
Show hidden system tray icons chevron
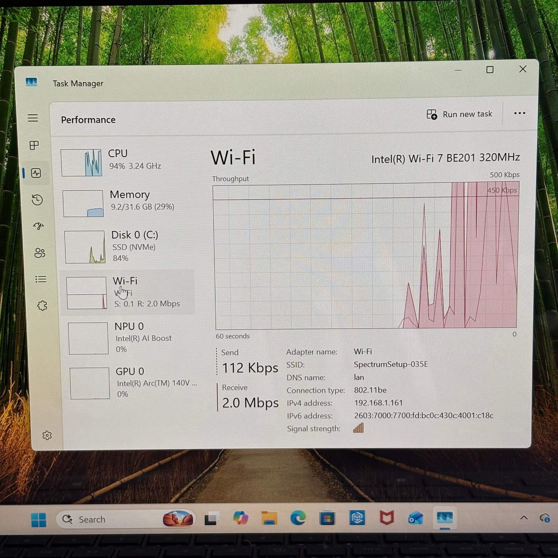(523, 518)
